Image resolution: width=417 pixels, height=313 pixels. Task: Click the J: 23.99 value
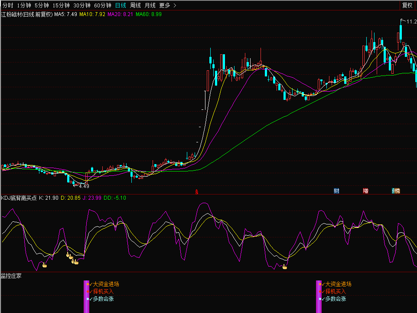coord(92,198)
